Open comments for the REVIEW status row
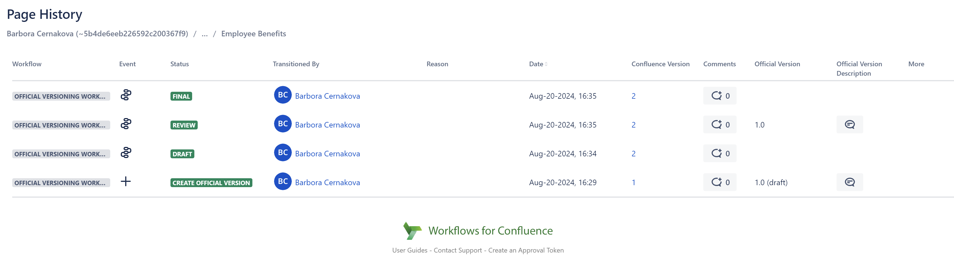Viewport: 954px width, 265px height. coord(719,124)
